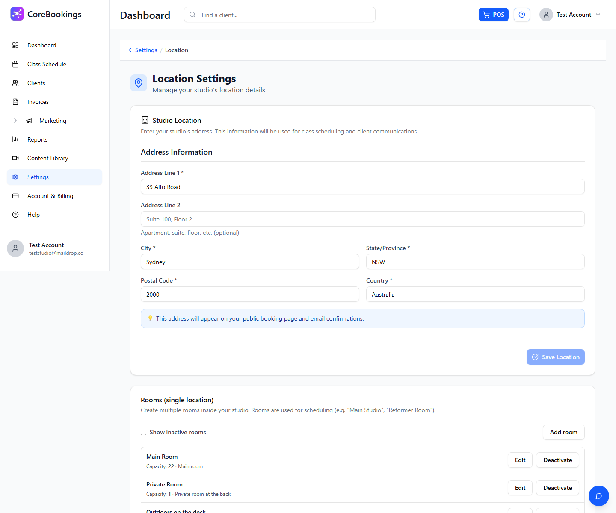Open Reports menu item
The height and width of the screenshot is (513, 616).
click(54, 139)
